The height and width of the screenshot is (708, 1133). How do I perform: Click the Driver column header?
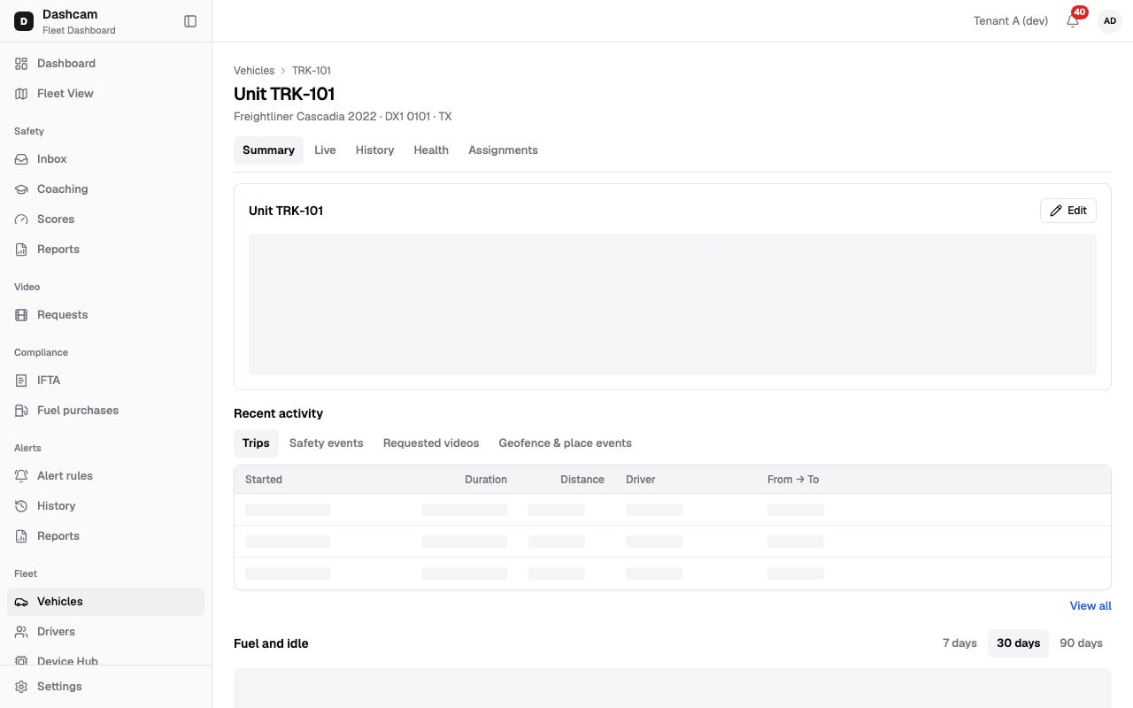click(x=641, y=480)
